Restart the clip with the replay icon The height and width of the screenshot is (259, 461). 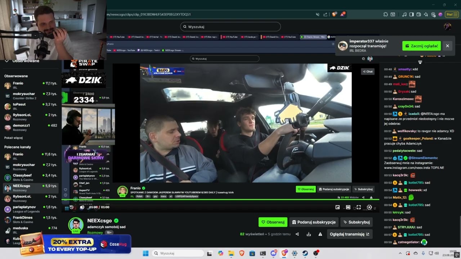pos(71,207)
